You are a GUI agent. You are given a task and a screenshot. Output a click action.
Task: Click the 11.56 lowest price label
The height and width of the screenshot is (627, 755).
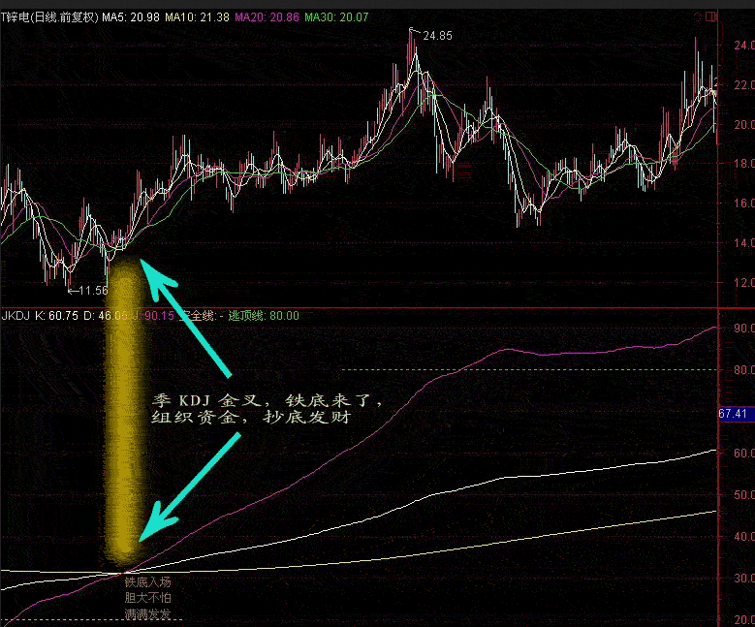click(93, 291)
